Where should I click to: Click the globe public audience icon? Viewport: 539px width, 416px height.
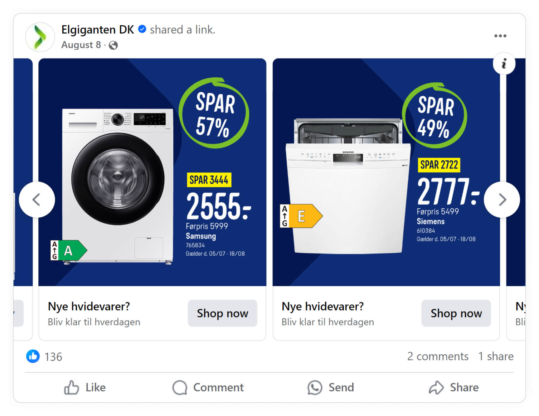pos(113,45)
